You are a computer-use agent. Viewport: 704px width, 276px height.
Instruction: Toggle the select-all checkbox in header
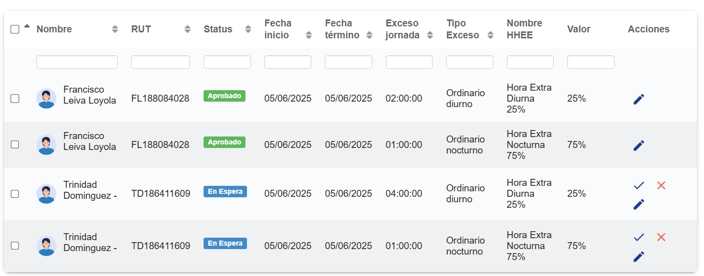click(x=15, y=29)
